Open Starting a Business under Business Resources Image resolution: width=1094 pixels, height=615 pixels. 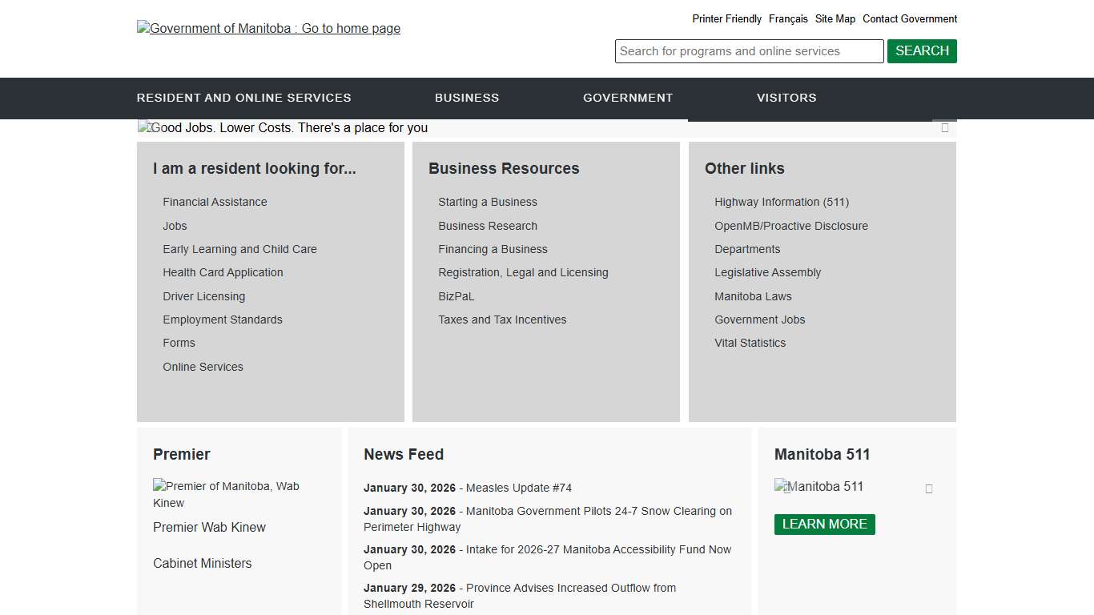(487, 202)
